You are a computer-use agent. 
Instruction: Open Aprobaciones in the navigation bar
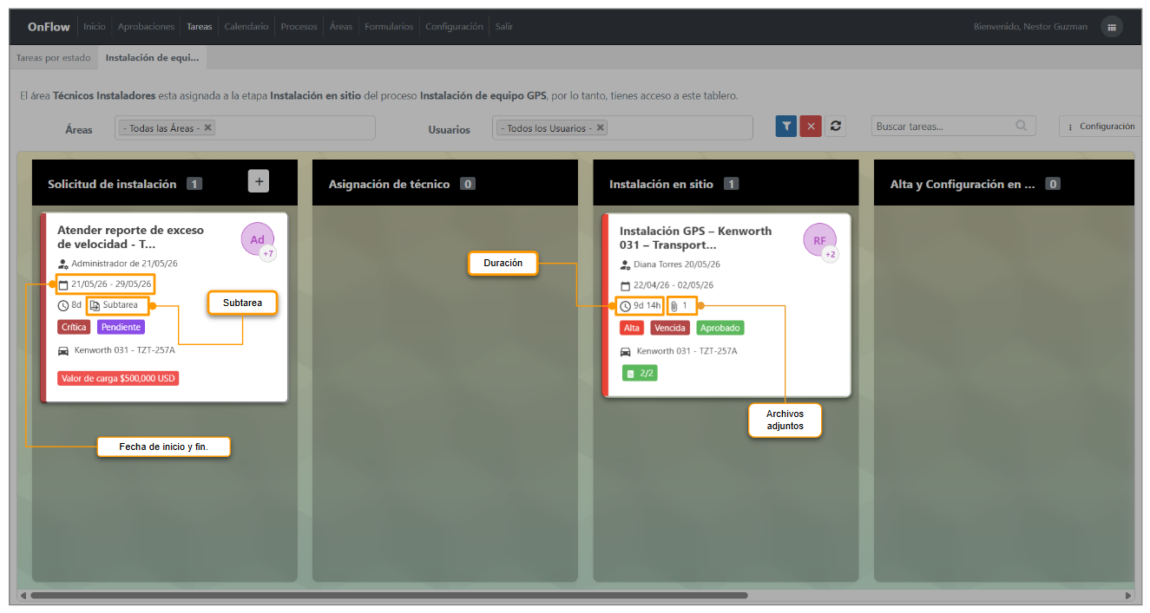tap(146, 27)
